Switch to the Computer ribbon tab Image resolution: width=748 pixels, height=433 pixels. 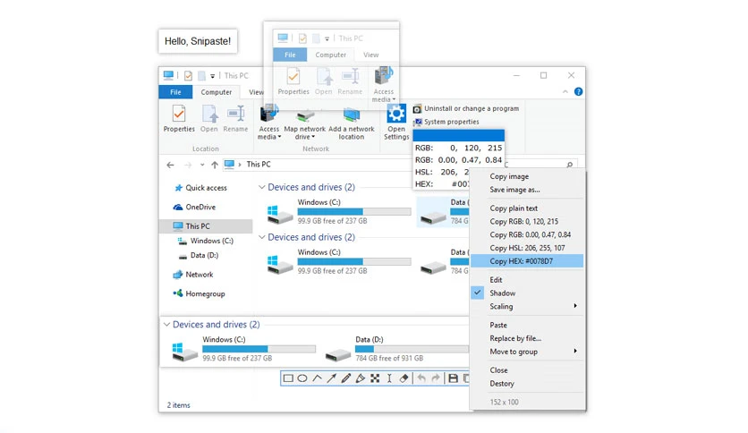coord(217,92)
